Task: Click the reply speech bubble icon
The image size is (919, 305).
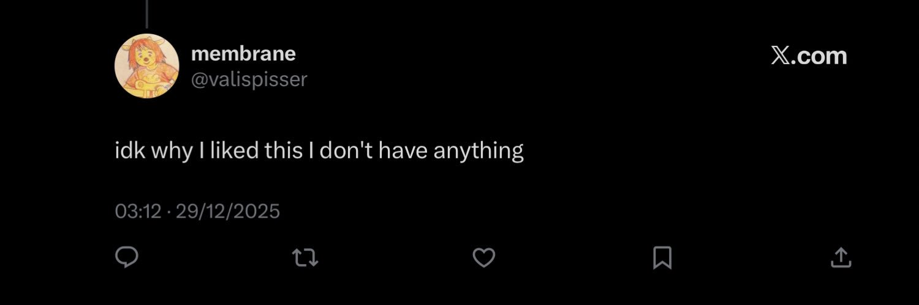Action: coord(127,257)
